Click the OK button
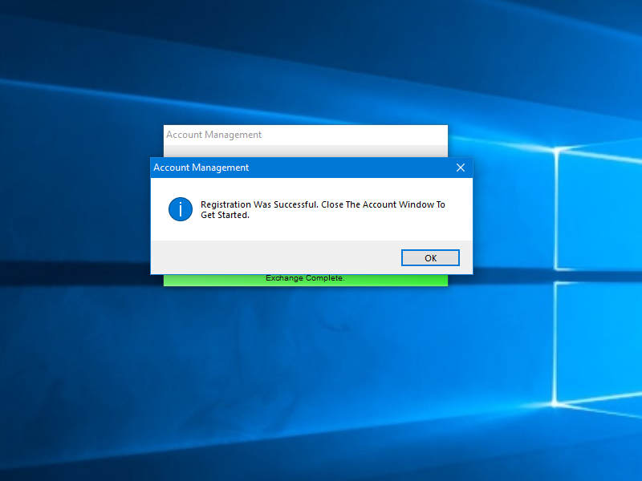Viewport: 642px width, 481px height. click(x=430, y=257)
